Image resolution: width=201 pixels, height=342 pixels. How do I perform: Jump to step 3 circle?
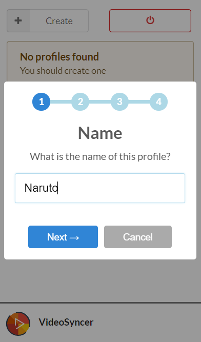coord(119,102)
